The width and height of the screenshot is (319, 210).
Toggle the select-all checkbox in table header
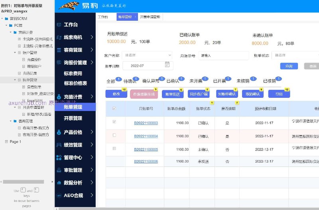tap(114, 108)
